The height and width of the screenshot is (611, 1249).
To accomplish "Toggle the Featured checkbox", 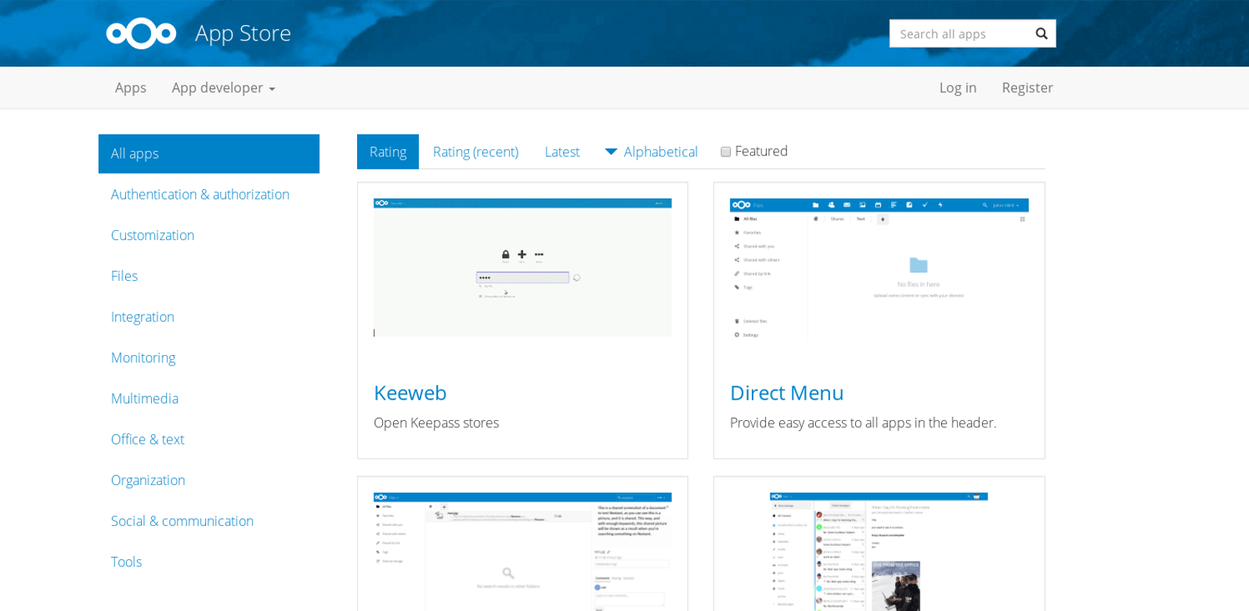I will pos(726,152).
